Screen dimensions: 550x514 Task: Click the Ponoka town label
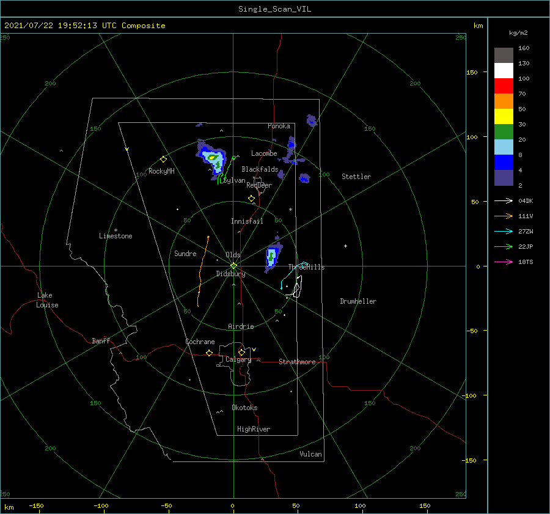[279, 126]
